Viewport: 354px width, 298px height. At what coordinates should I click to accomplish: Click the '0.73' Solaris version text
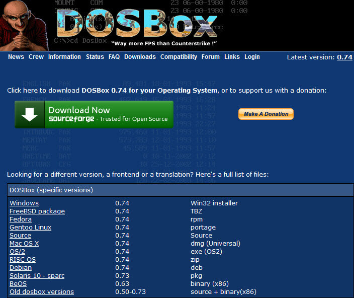click(122, 276)
